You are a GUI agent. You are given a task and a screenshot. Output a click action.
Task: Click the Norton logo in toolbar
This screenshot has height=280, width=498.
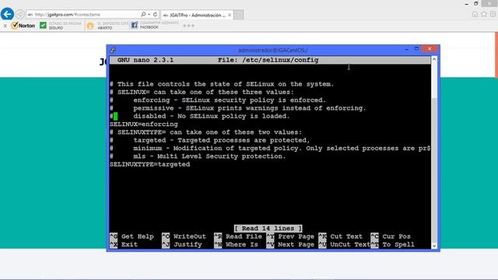tap(23, 26)
